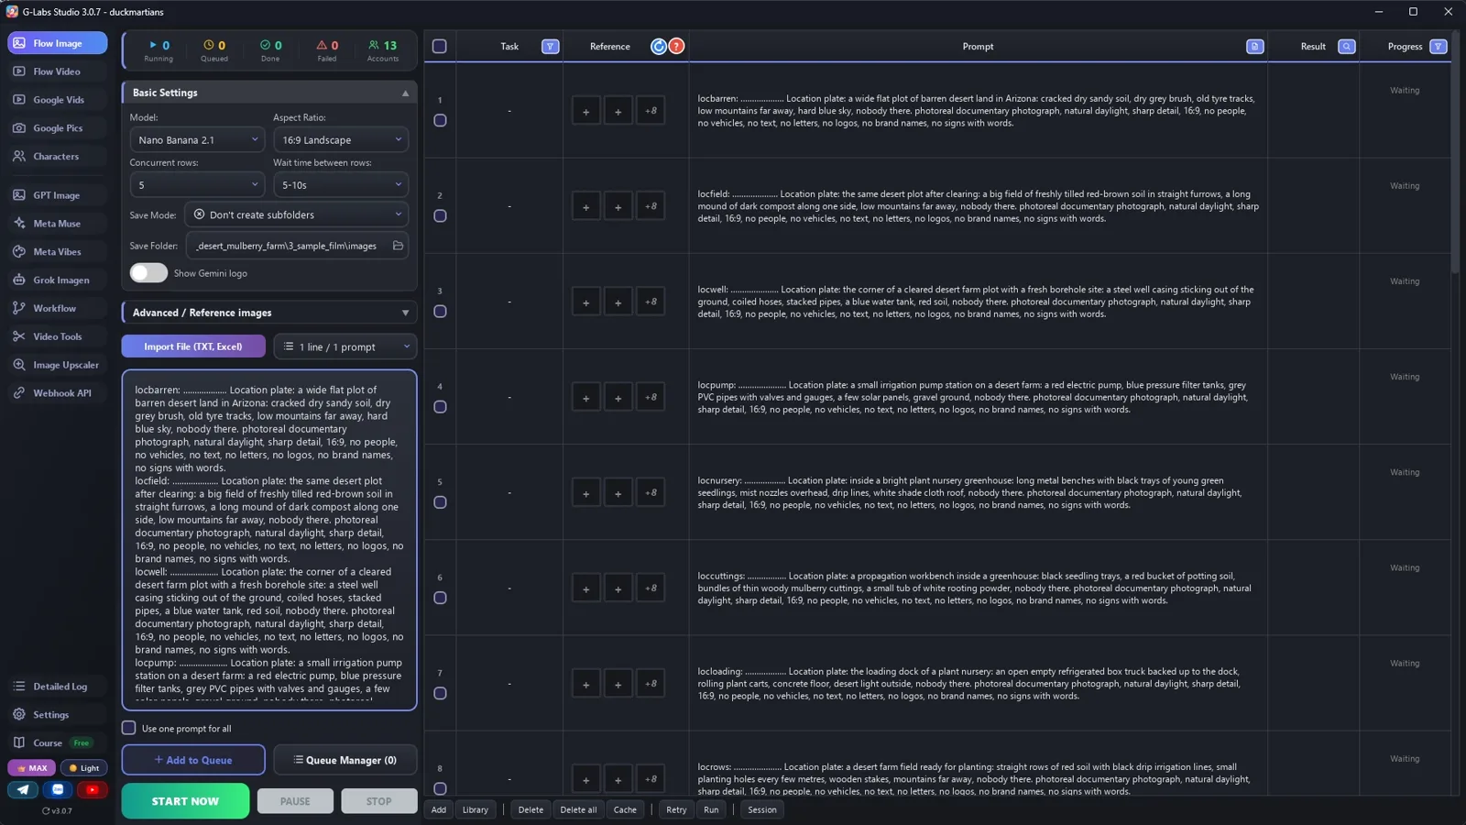Open the Wait time between rows dropdown

pyautogui.click(x=341, y=184)
